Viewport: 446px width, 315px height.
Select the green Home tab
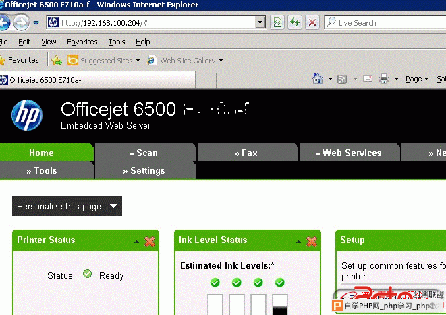click(47, 153)
